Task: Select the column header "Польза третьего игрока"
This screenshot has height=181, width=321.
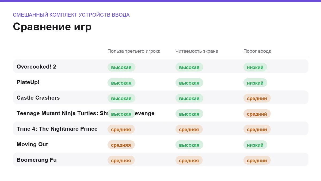Action: tap(134, 51)
